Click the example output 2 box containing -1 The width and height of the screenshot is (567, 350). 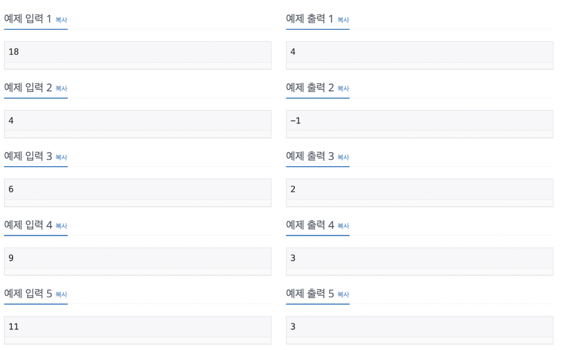click(419, 124)
